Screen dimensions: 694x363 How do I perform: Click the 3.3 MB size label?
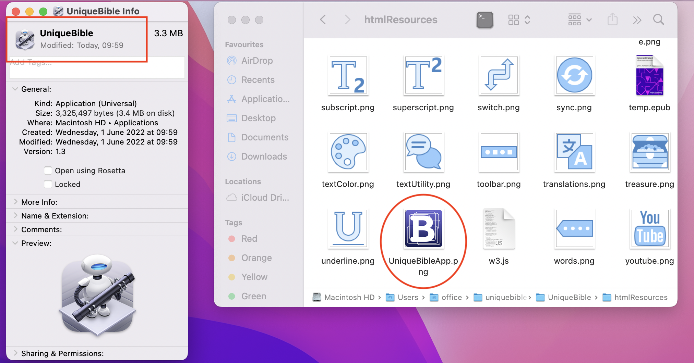point(168,33)
